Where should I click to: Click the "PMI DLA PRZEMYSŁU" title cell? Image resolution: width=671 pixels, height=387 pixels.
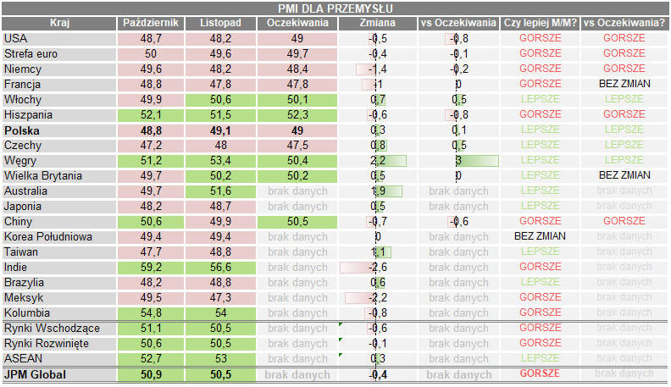click(x=335, y=8)
